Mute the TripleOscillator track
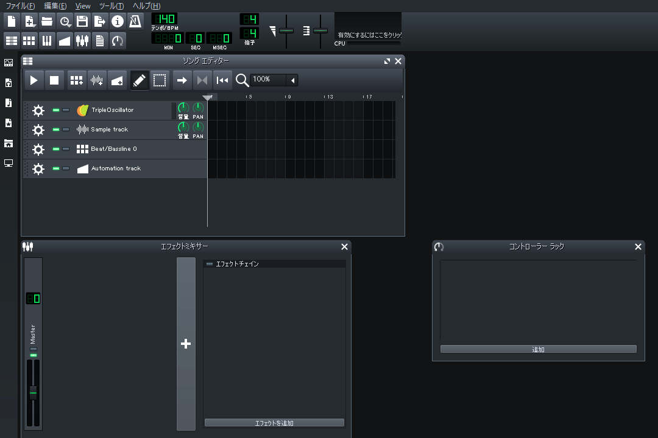 (56, 110)
